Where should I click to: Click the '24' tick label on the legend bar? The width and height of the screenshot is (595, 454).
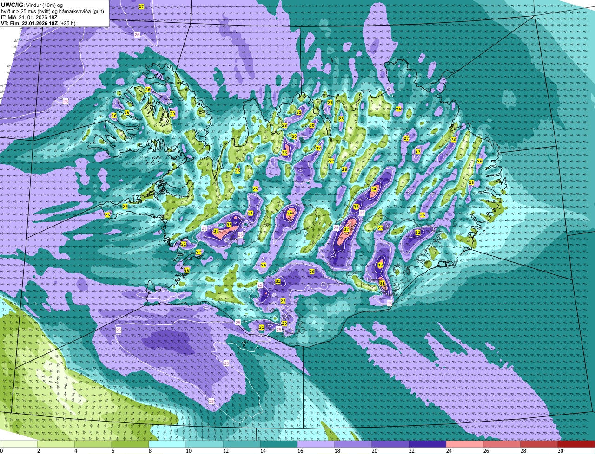point(450,451)
